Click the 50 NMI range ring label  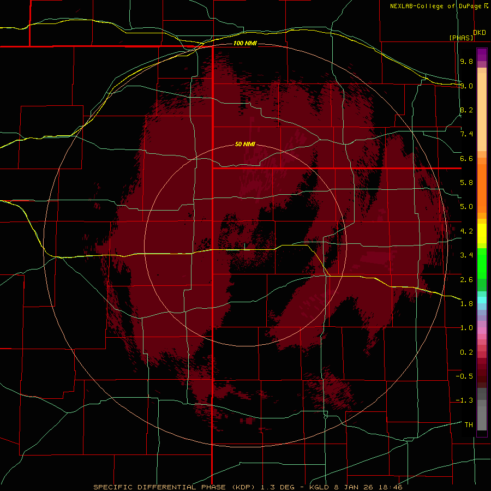point(245,145)
